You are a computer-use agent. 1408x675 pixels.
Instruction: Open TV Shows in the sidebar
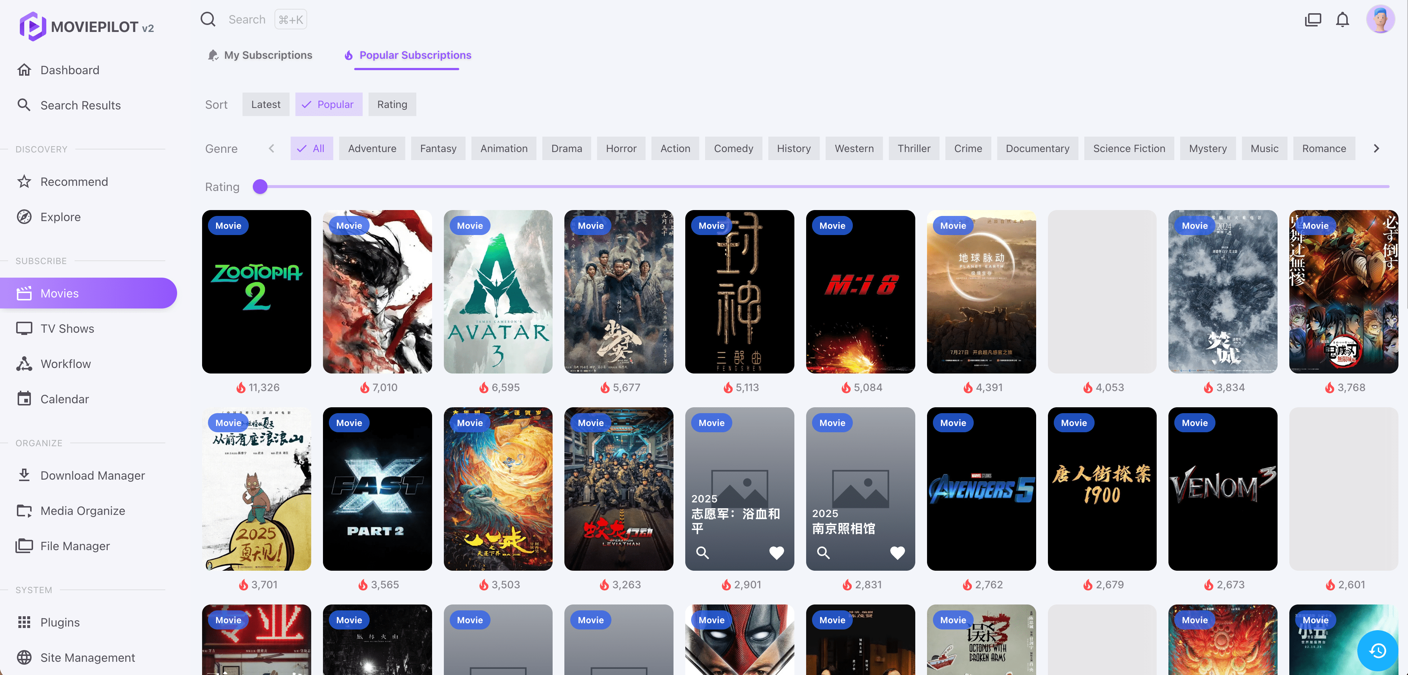click(x=67, y=328)
